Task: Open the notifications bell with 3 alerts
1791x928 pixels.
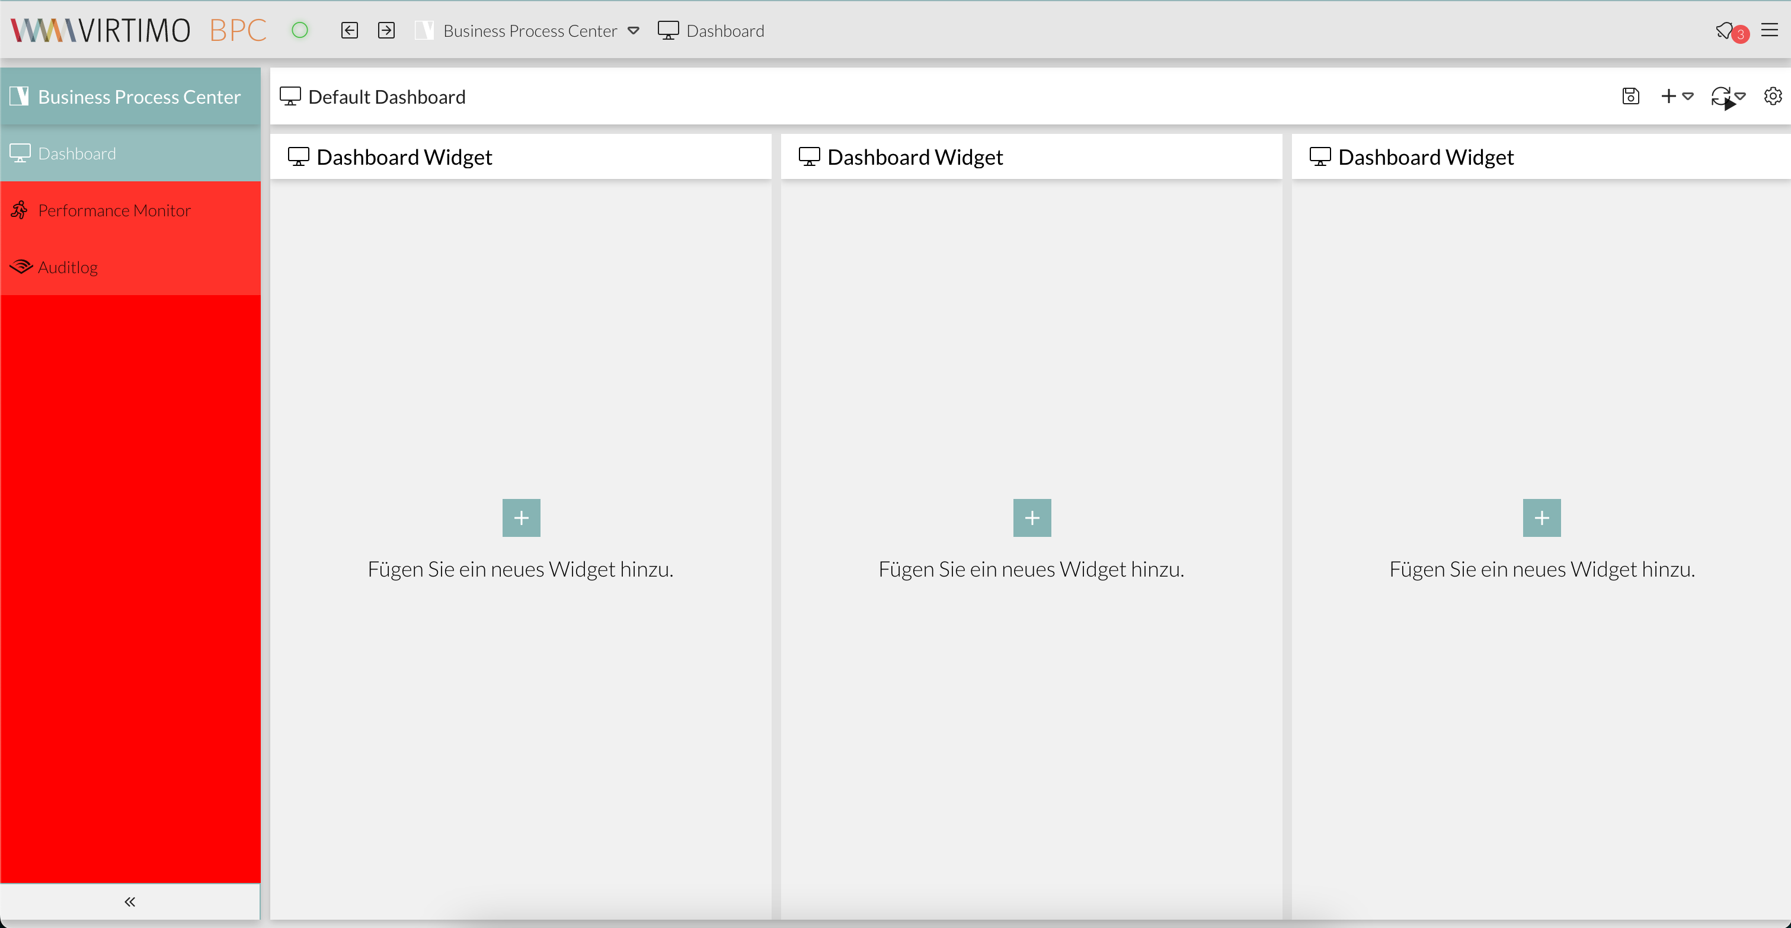Action: click(x=1726, y=31)
